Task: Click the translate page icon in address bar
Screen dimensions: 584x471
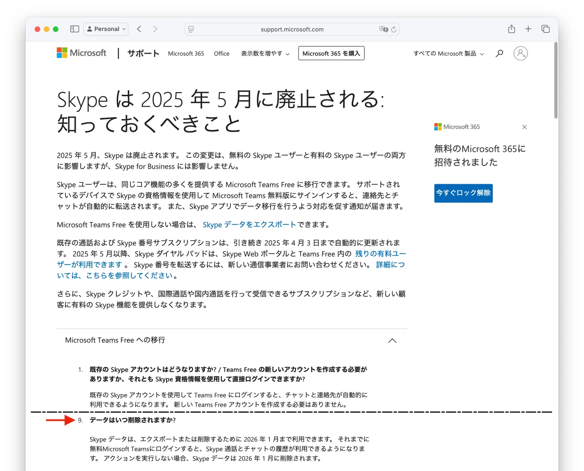Action: [x=383, y=29]
